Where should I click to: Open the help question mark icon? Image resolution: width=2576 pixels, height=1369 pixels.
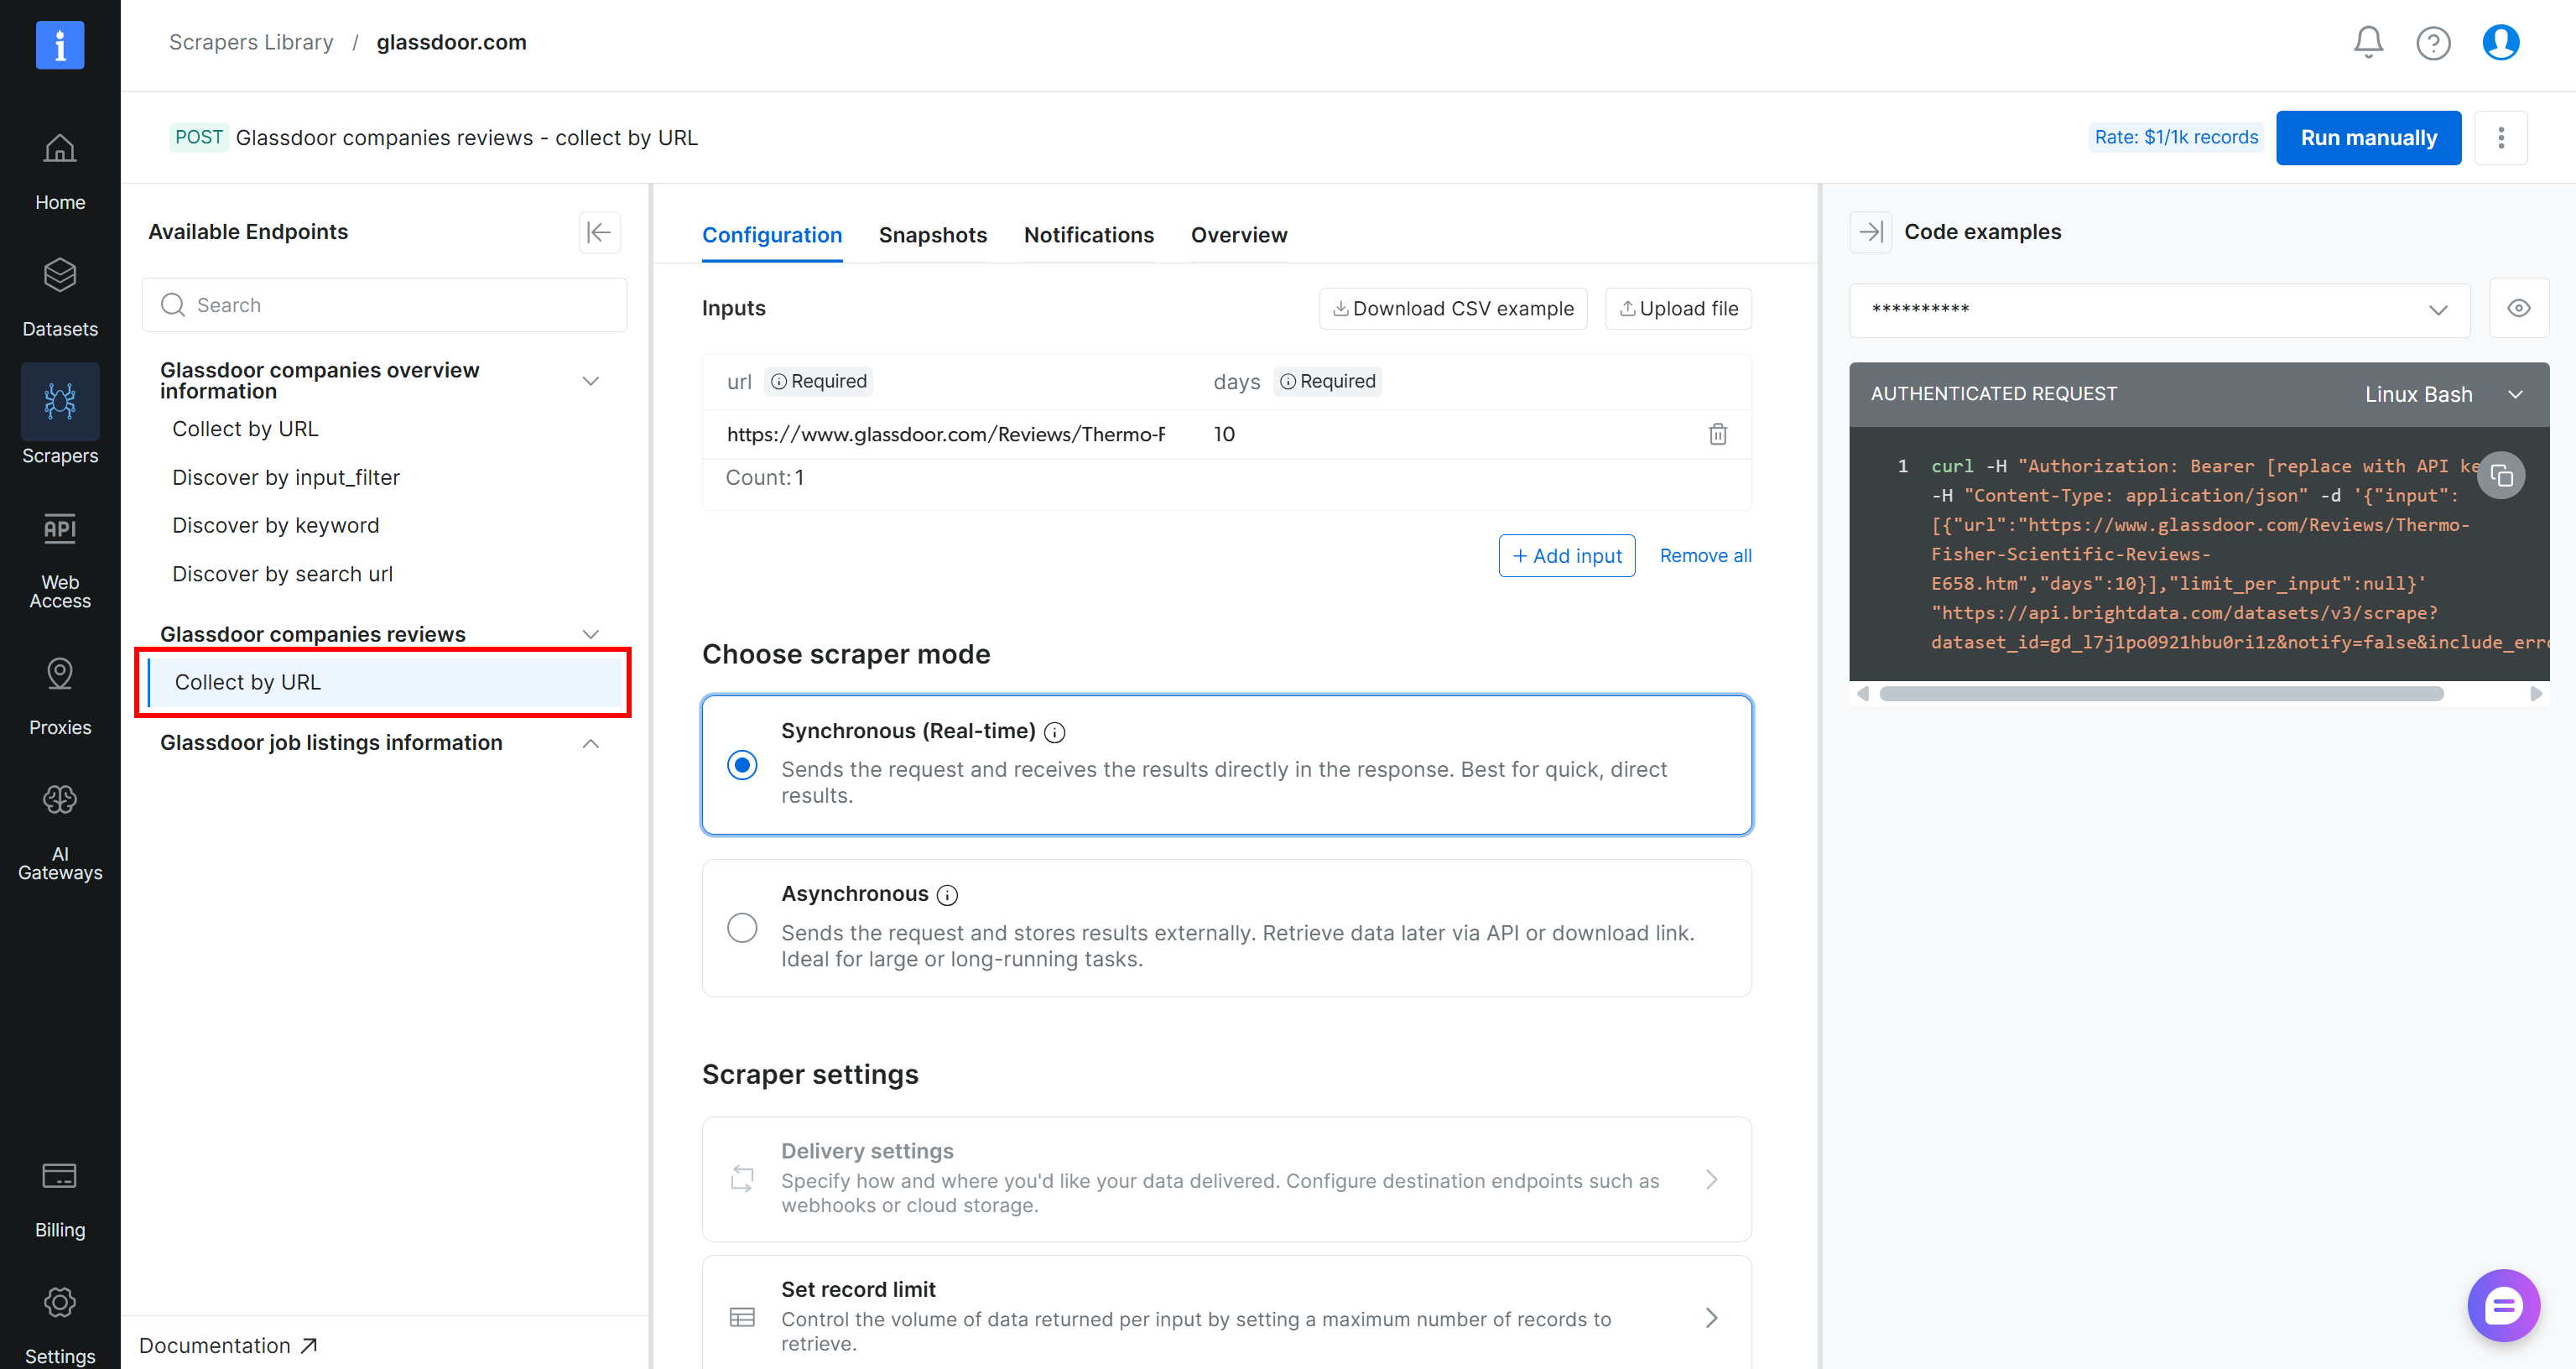click(x=2433, y=42)
